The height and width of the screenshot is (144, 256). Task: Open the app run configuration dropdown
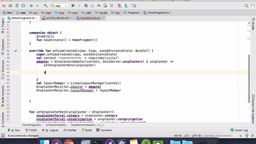point(59,6)
